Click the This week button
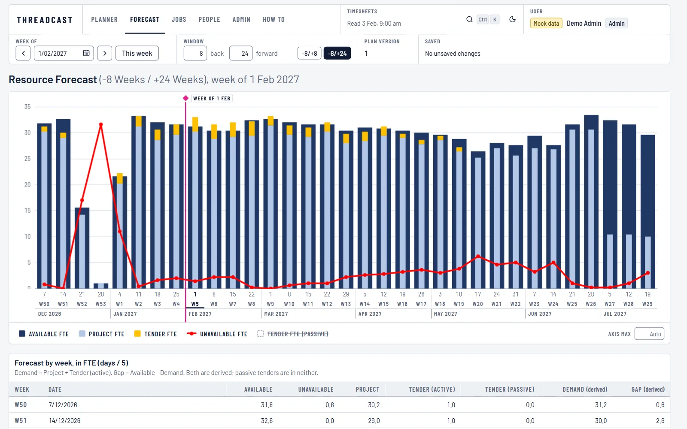Screen dimensions: 687x429 tap(137, 53)
